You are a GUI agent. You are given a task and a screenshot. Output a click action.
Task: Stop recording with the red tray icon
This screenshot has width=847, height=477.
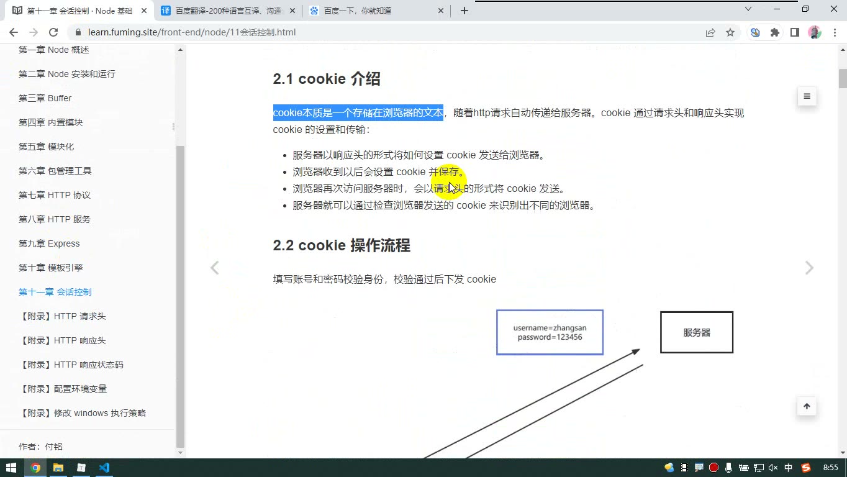coord(714,468)
